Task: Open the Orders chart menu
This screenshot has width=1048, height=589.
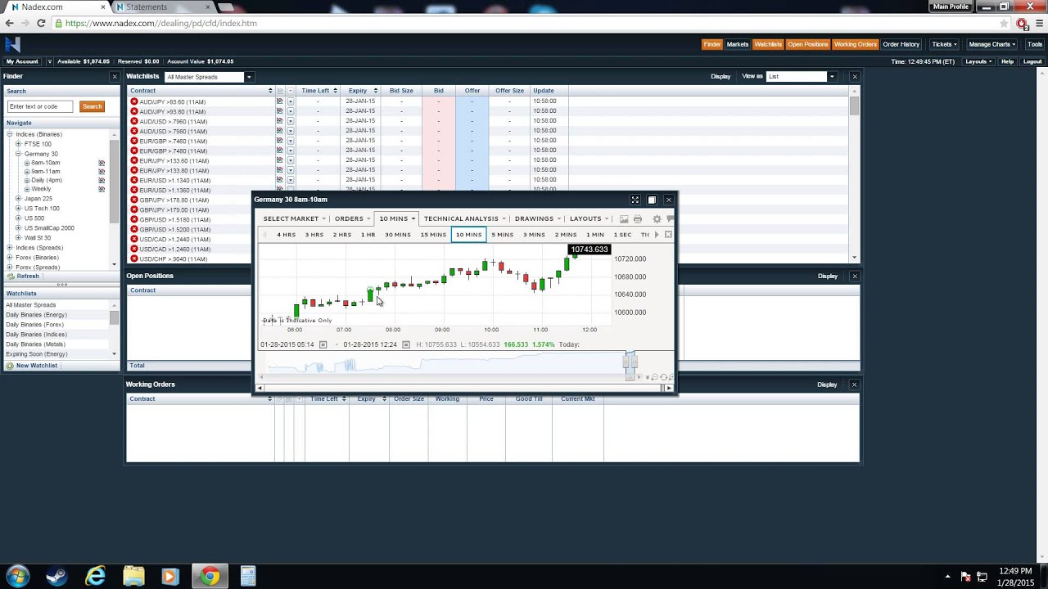Action: pyautogui.click(x=352, y=219)
